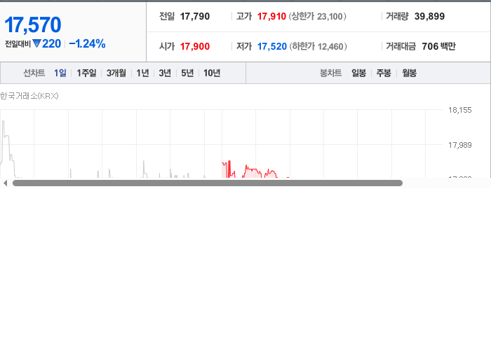Click the horizontal scrollbar thumb
The height and width of the screenshot is (343, 491).
click(208, 183)
